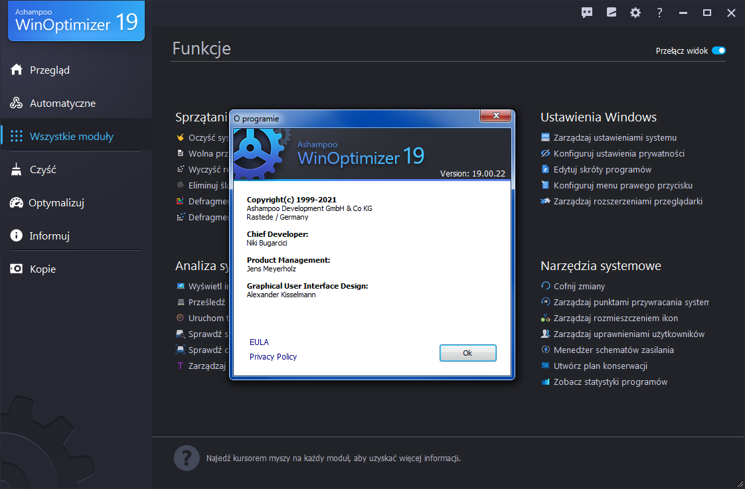Viewport: 745px width, 489px height.
Task: Click the Defragmentuj entry with the colored disk icon
Action: tap(203, 201)
